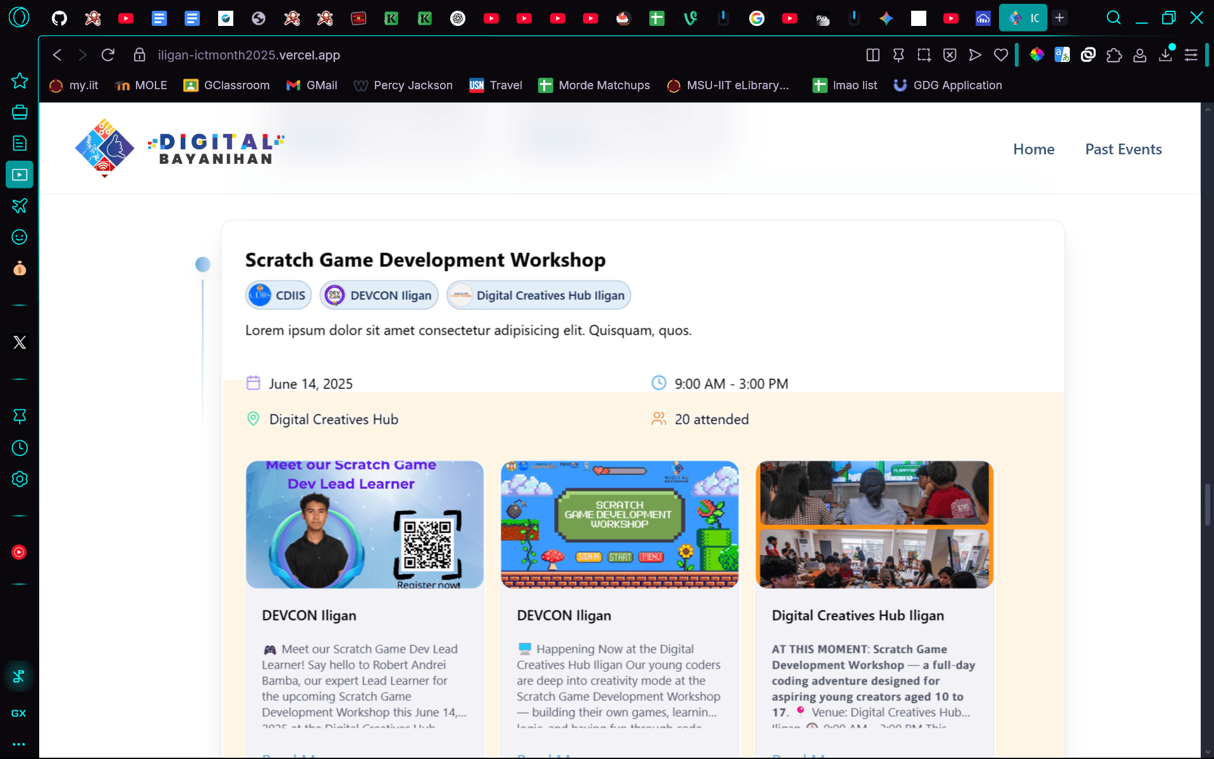Open the workshop photo collage thumbnail
The image size is (1214, 759).
pos(874,524)
